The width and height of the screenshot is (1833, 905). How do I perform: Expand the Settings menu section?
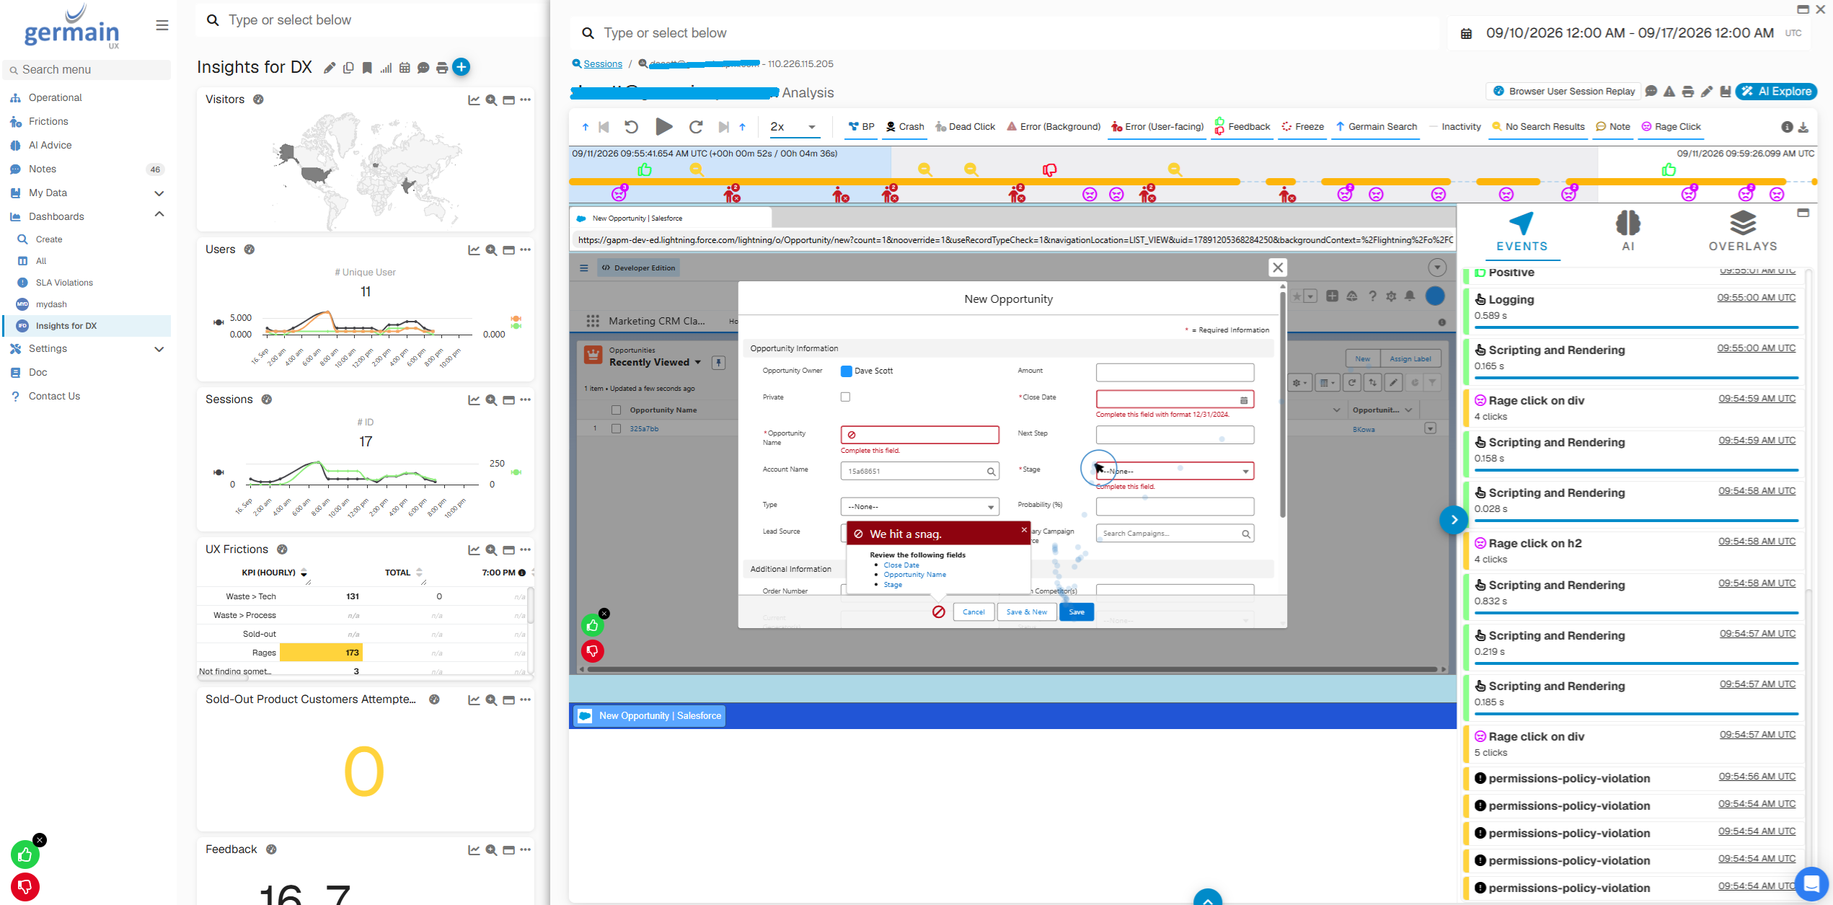(159, 349)
